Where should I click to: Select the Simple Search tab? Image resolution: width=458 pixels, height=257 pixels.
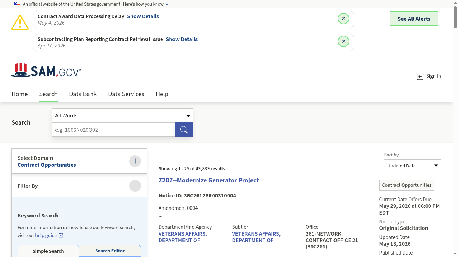tap(48, 251)
